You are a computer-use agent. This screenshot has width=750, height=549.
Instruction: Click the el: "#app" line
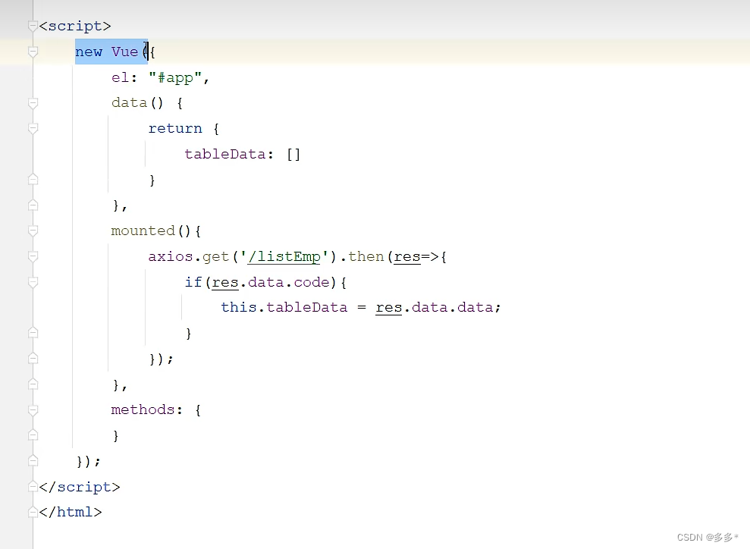click(x=160, y=77)
